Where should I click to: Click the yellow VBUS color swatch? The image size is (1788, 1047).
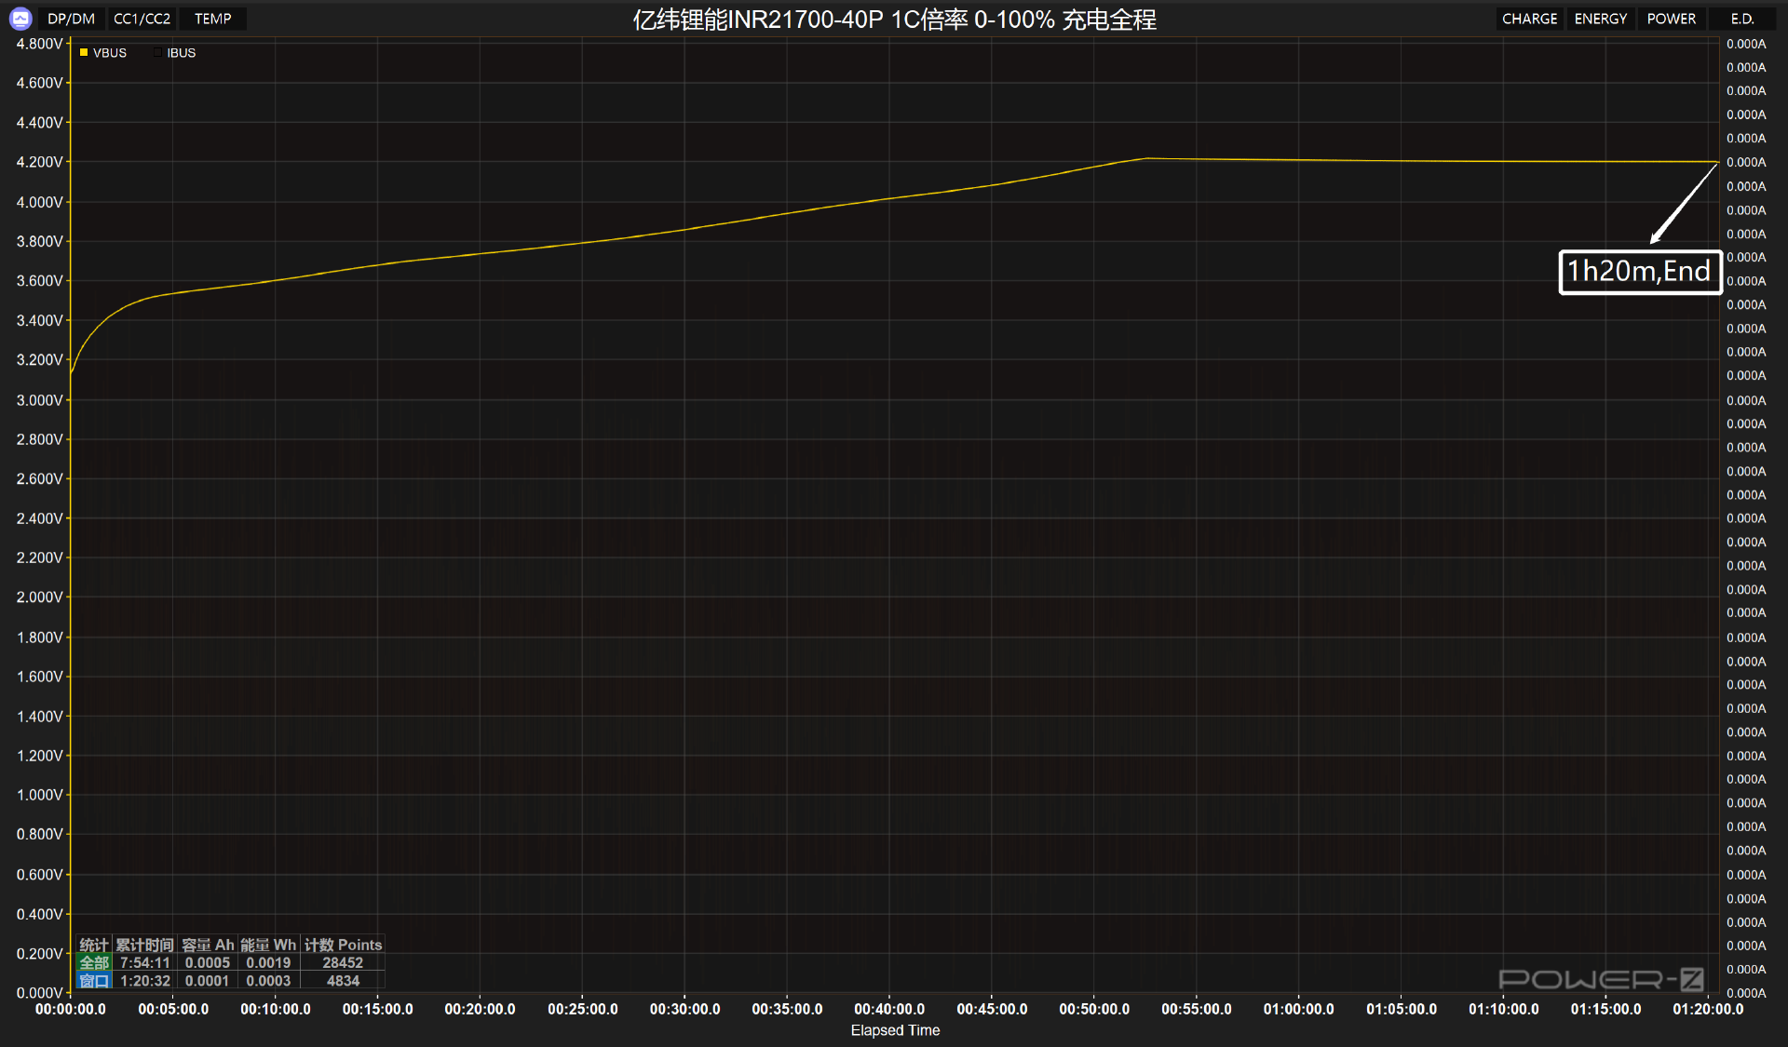tap(84, 53)
